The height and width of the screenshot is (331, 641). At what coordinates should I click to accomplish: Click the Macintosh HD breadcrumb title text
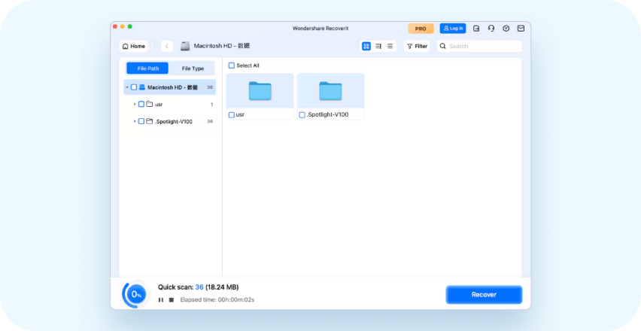[x=222, y=46]
